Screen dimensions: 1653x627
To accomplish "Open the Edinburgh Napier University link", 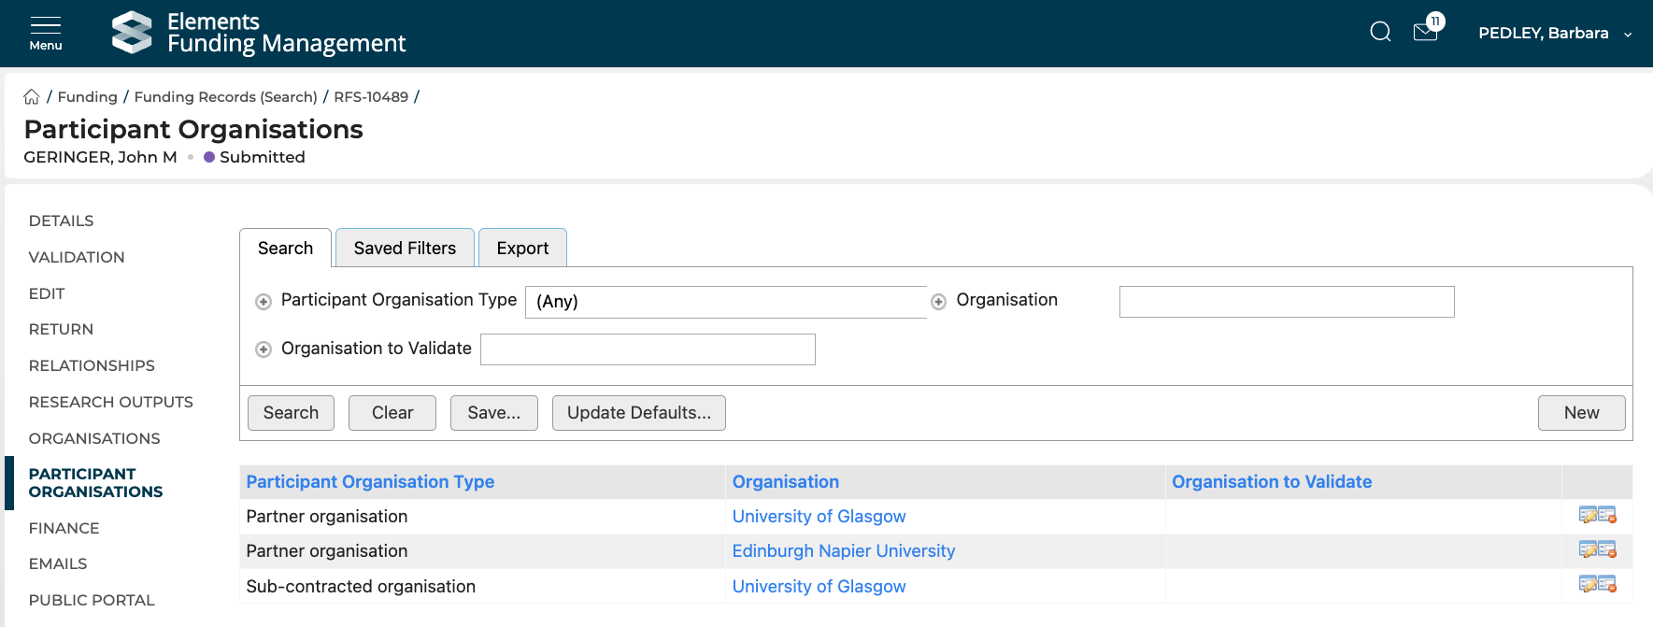I will click(x=843, y=551).
